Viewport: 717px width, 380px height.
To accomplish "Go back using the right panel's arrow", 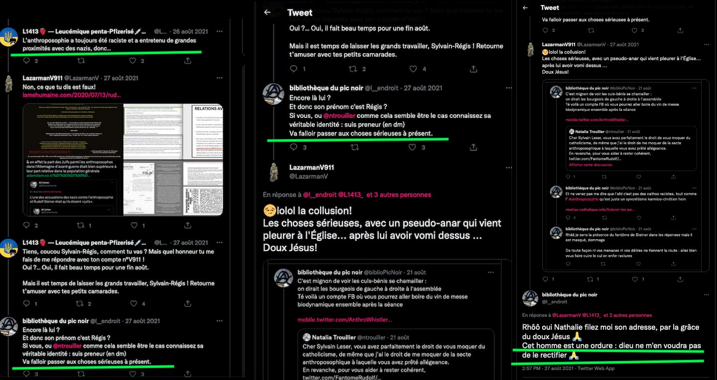I will [525, 7].
